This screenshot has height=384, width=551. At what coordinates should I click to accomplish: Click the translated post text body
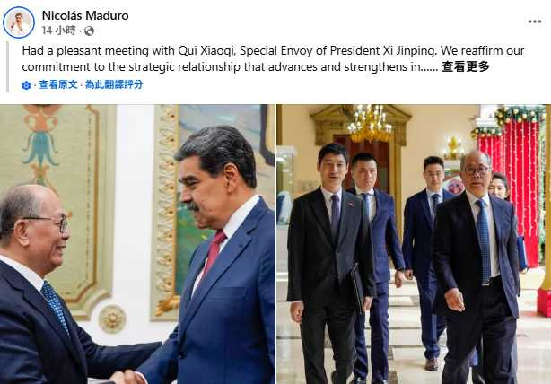coord(273,58)
